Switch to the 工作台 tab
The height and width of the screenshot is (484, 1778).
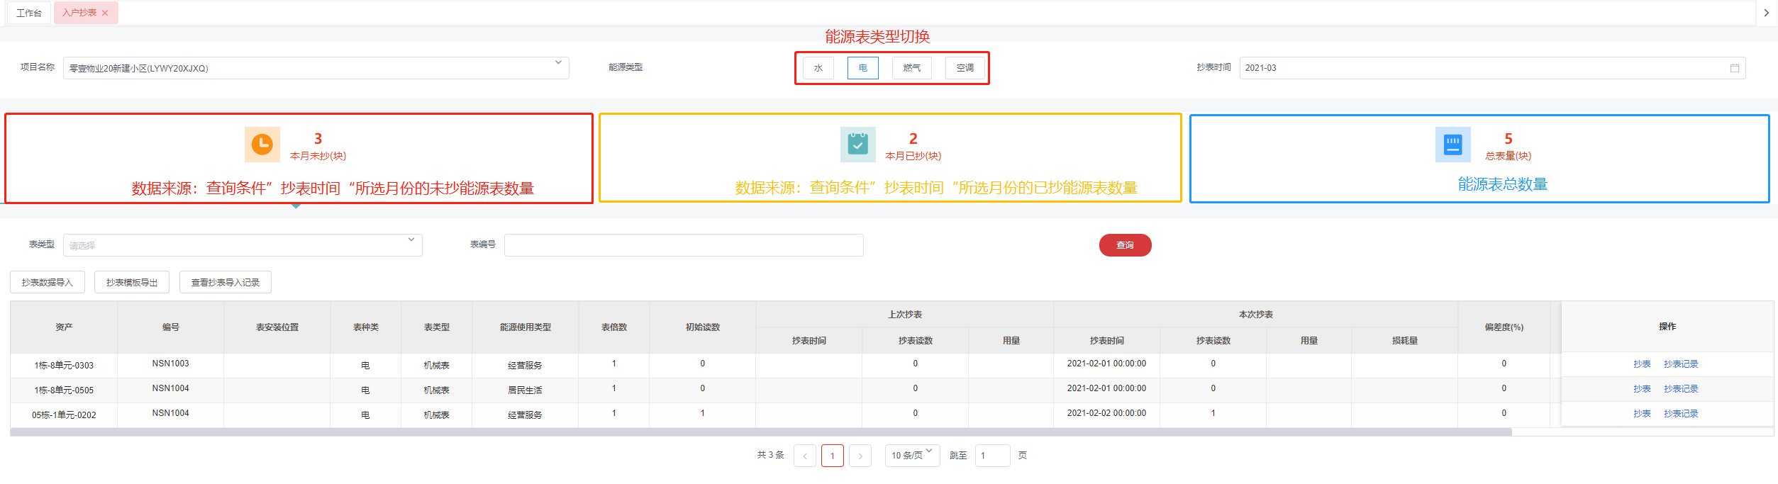(29, 13)
